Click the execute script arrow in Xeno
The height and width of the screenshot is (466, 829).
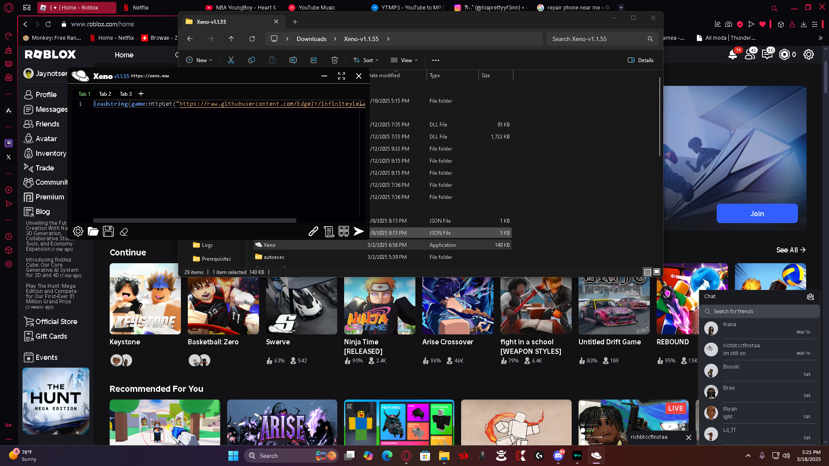359,232
